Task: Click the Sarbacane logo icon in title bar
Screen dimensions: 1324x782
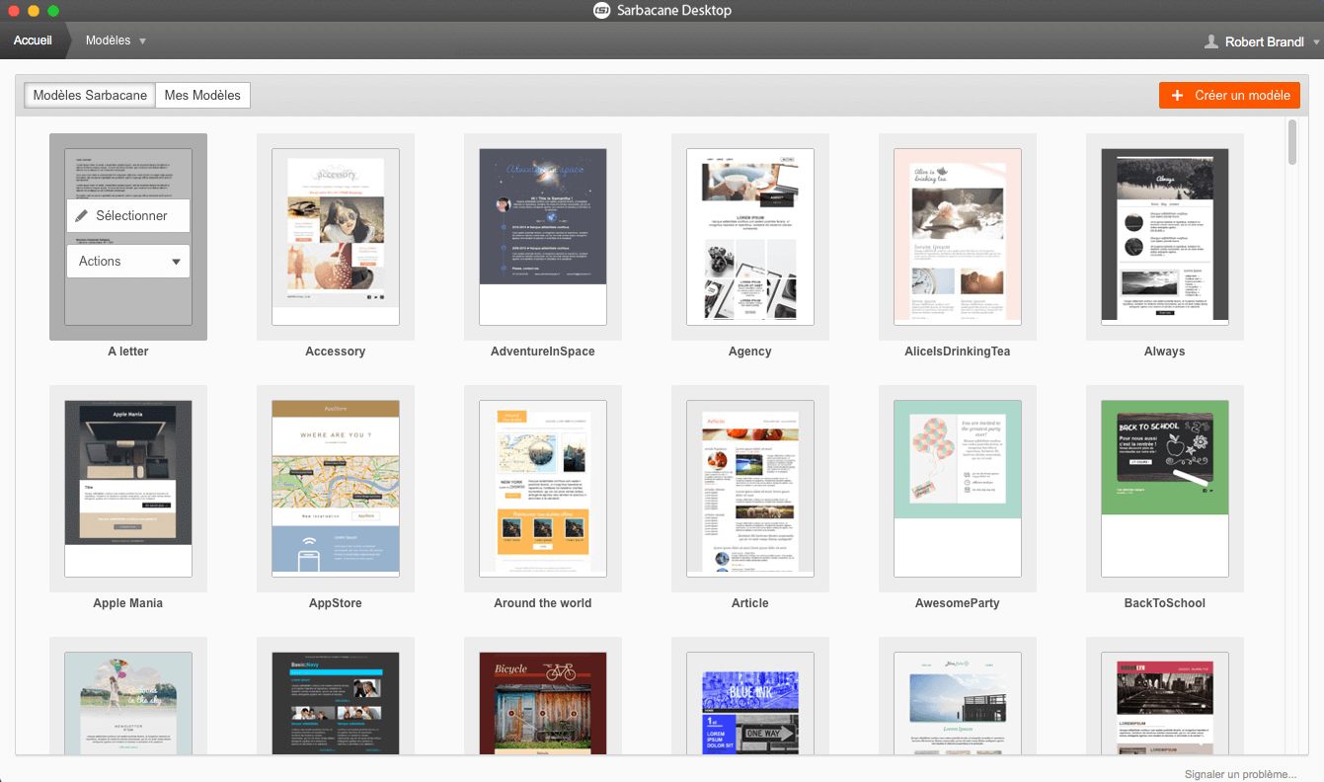Action: click(601, 10)
